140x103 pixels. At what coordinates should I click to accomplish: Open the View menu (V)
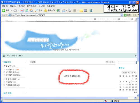tap(22, 6)
